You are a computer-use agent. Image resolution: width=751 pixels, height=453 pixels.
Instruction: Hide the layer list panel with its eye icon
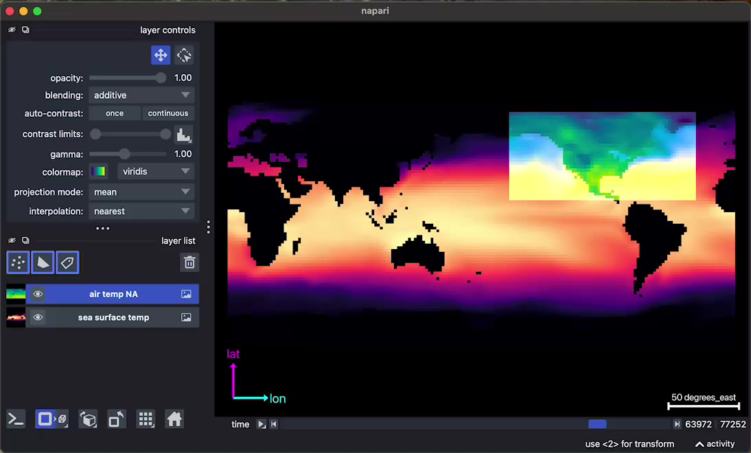click(12, 240)
